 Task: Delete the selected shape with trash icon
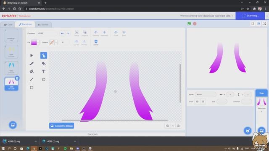(x=96, y=42)
